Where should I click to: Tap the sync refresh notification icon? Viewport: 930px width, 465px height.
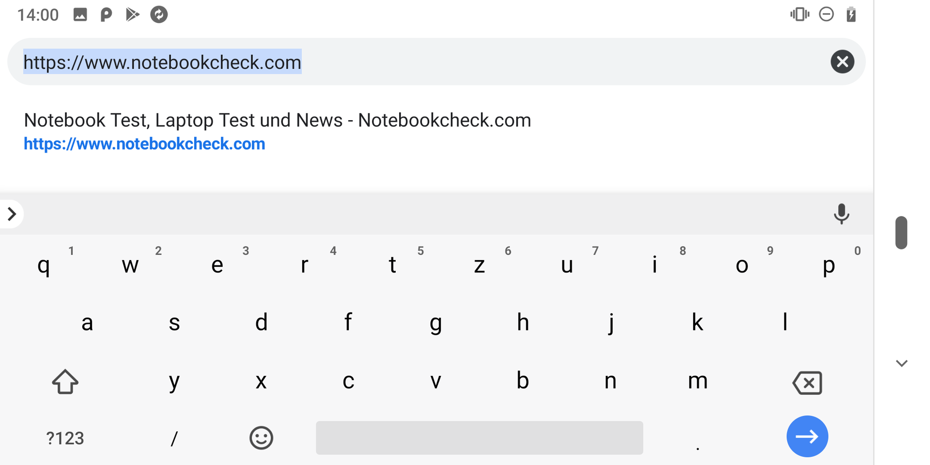tap(159, 15)
